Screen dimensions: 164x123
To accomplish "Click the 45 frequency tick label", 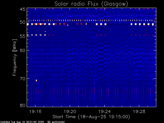I will (23, 9).
